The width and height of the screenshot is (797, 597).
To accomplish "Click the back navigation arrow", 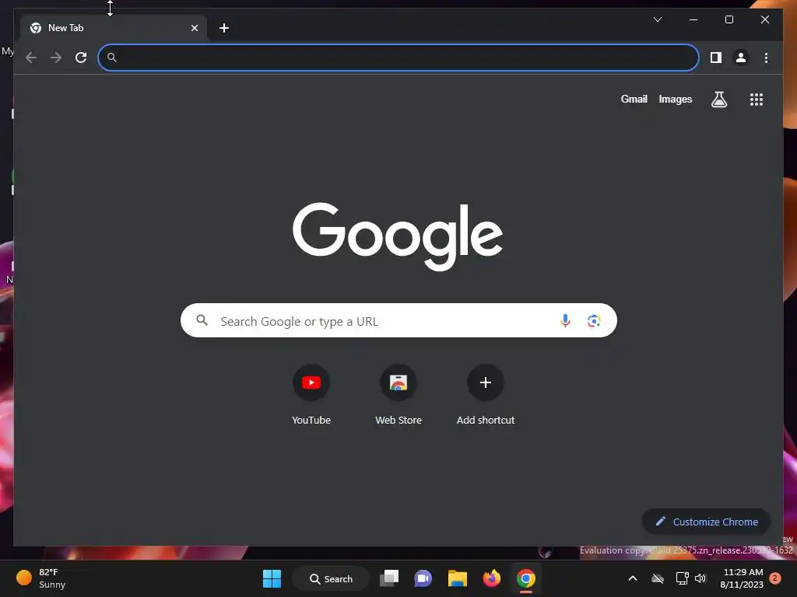I will pyautogui.click(x=31, y=58).
